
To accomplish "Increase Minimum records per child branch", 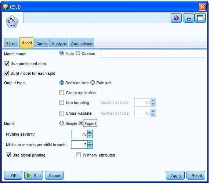I will 90,143.
